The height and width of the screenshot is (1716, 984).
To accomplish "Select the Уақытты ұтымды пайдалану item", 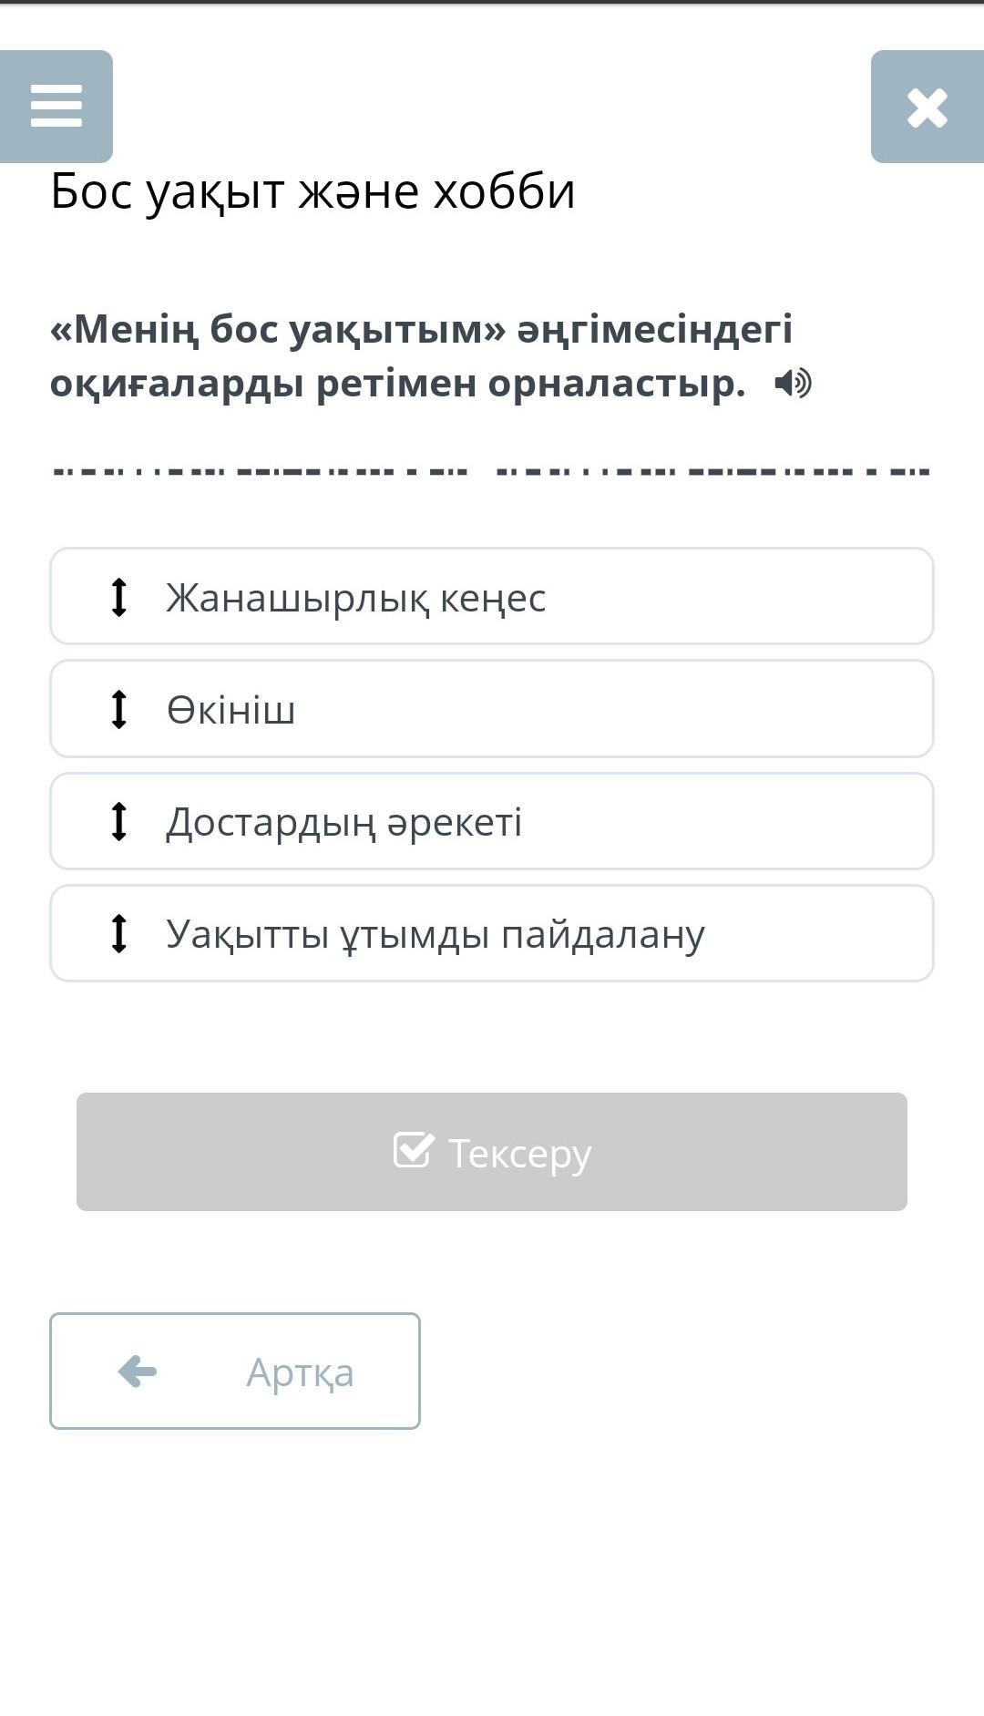I will click(x=492, y=933).
